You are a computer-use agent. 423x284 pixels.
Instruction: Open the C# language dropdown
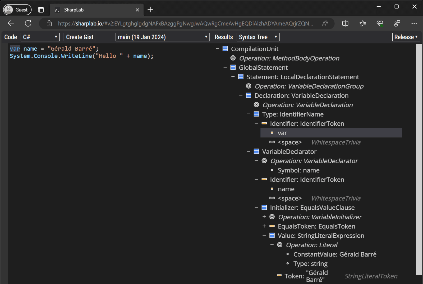[x=40, y=37]
